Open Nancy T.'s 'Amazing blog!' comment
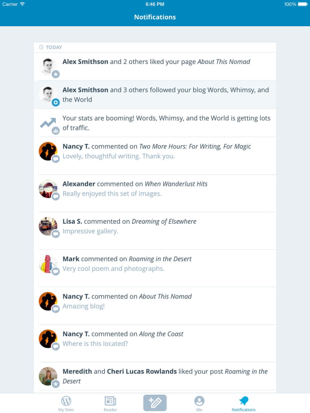Image resolution: width=310 pixels, height=413 pixels. point(165,301)
